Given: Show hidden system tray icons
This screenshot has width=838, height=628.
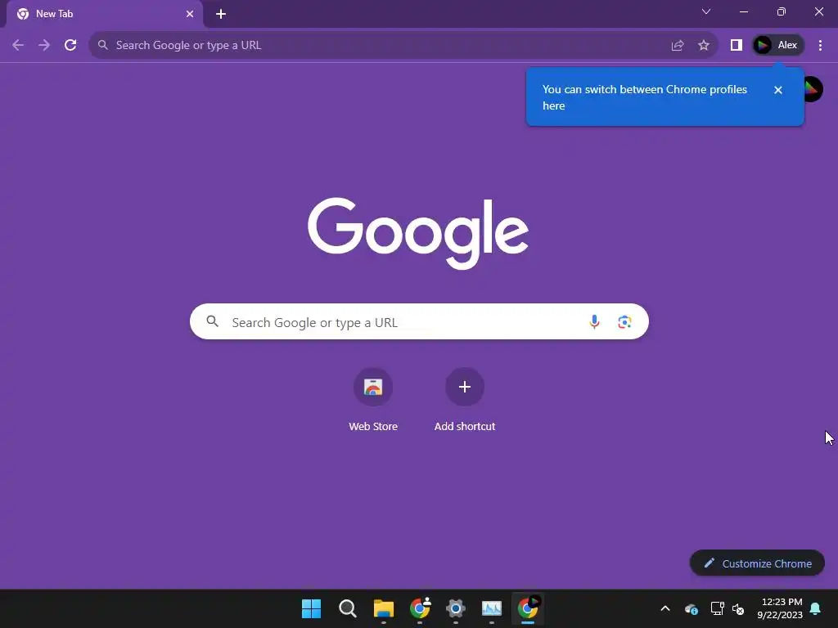Looking at the screenshot, I should tap(665, 608).
